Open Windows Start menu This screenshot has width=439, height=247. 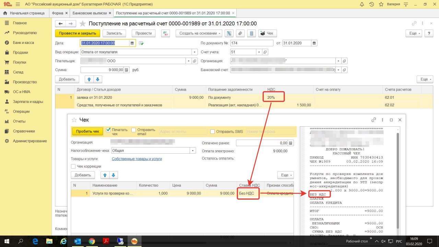click(x=6, y=241)
